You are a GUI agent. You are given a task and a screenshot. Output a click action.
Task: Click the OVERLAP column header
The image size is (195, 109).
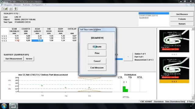pos(72,31)
